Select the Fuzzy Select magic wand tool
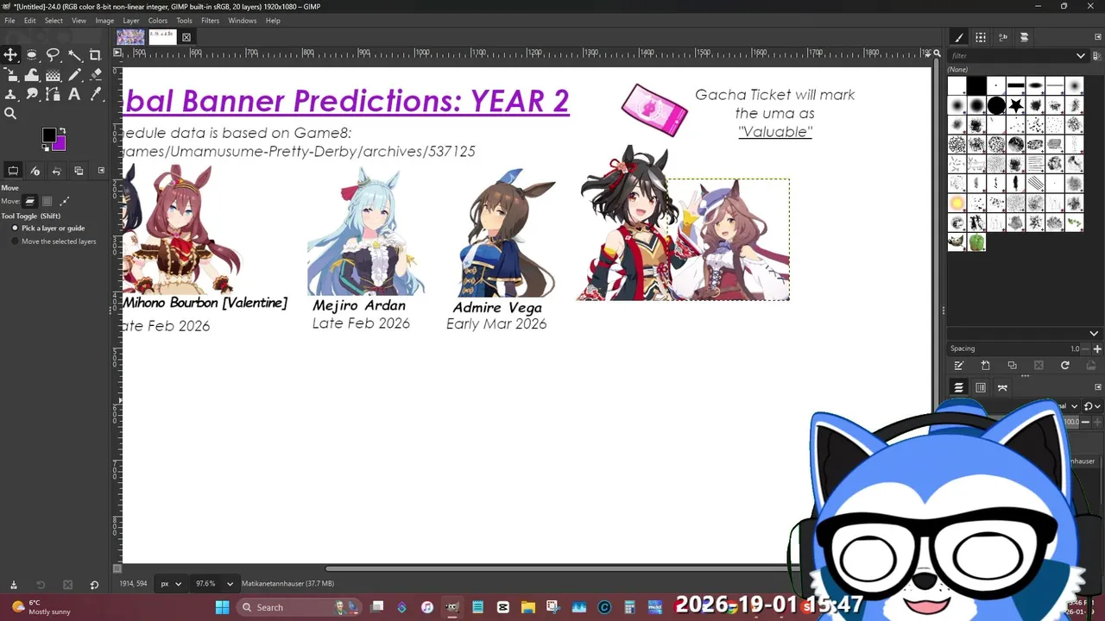 coord(74,54)
